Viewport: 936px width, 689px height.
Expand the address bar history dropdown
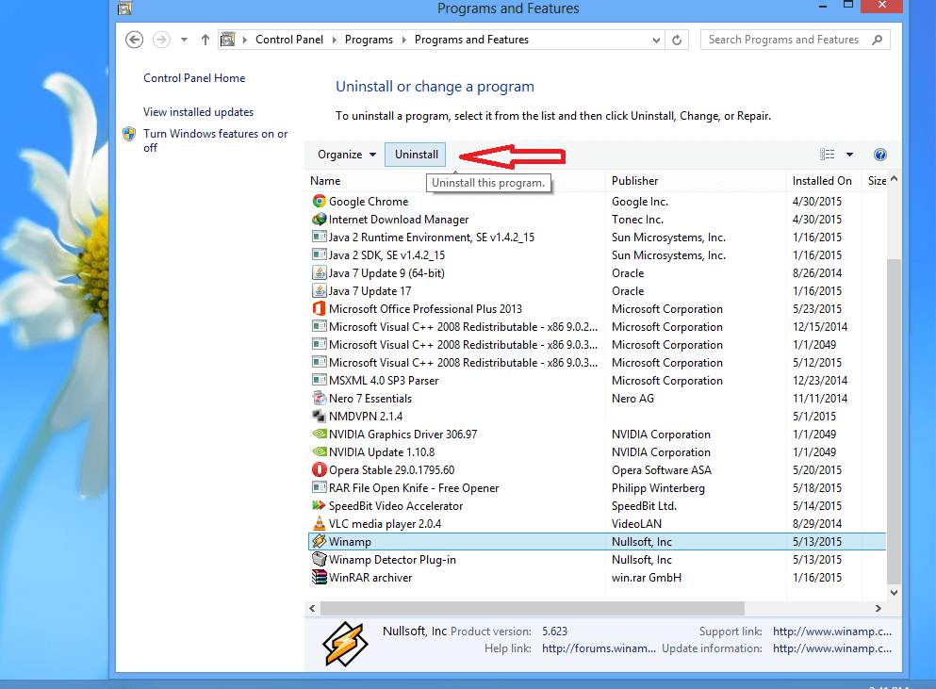click(x=656, y=40)
